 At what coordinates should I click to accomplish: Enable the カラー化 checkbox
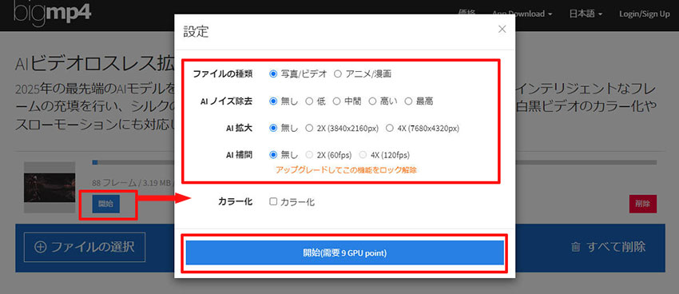(x=273, y=201)
